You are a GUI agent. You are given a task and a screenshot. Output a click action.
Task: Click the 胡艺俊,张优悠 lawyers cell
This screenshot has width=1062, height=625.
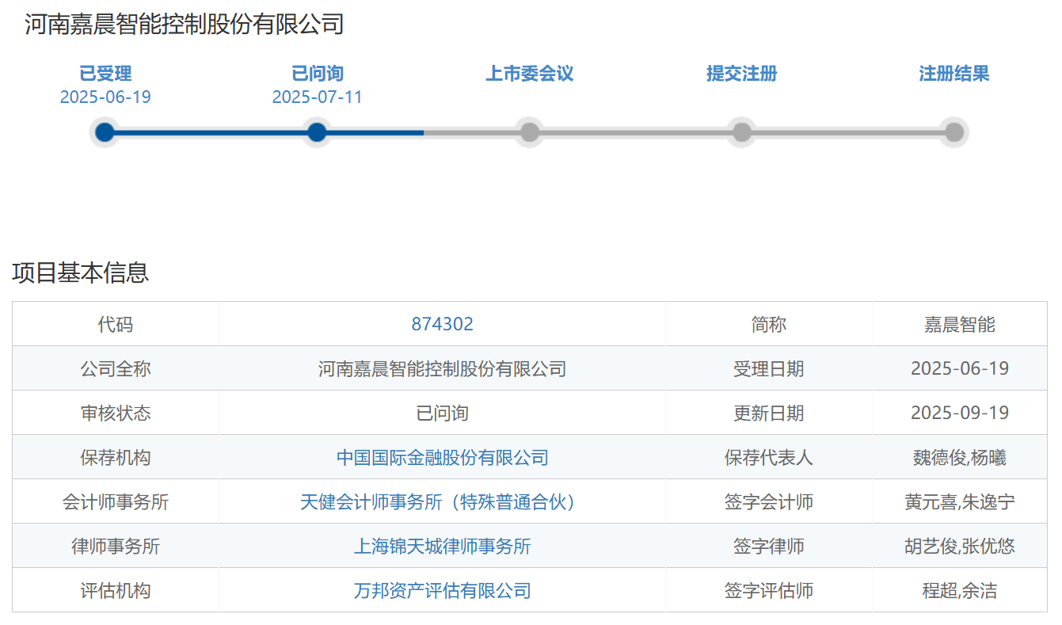960,546
